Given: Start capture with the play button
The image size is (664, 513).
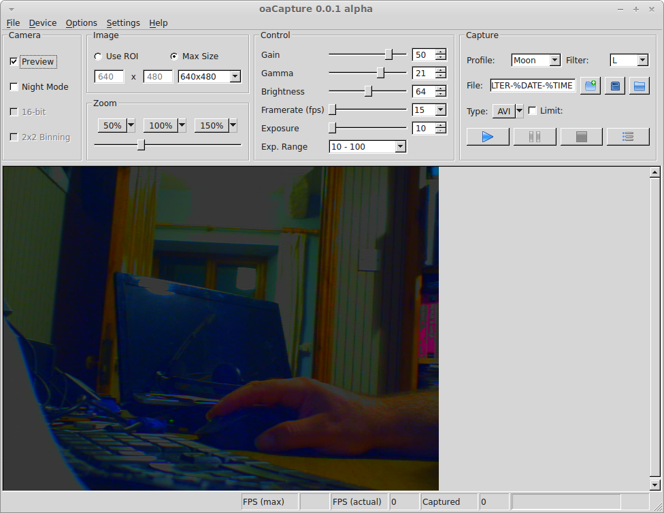Looking at the screenshot, I should coord(487,137).
